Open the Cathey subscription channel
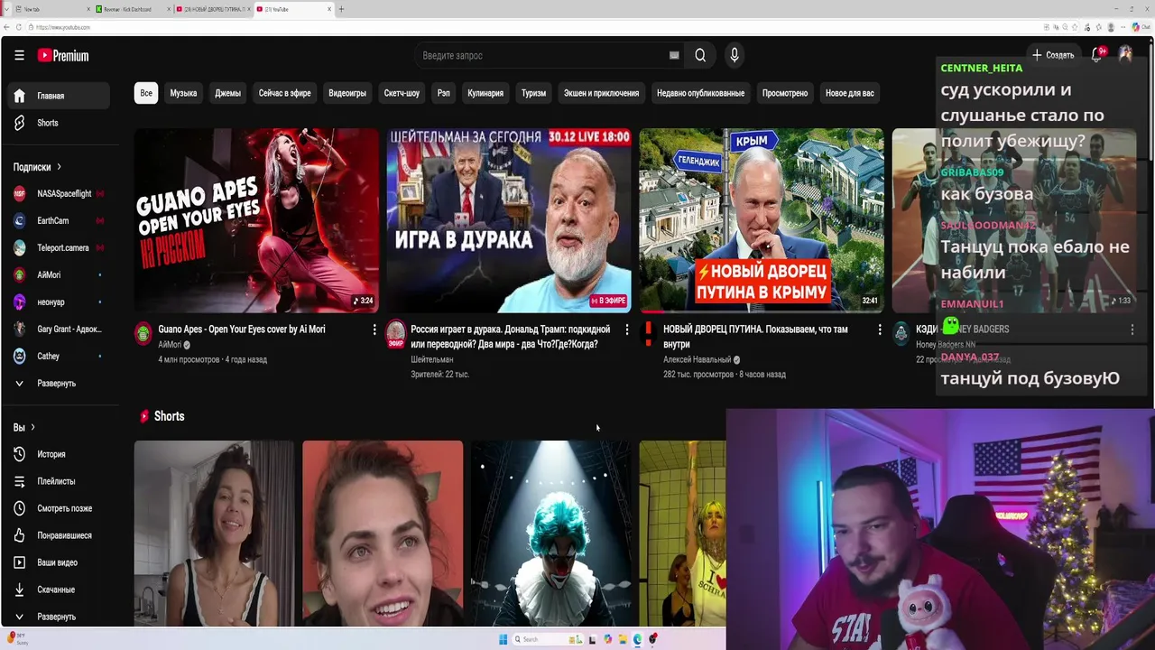This screenshot has width=1155, height=650. tap(59, 356)
